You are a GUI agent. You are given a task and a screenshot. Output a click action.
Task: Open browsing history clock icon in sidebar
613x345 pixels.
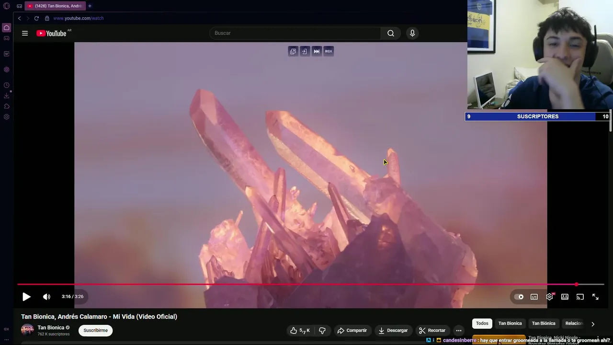tap(6, 85)
